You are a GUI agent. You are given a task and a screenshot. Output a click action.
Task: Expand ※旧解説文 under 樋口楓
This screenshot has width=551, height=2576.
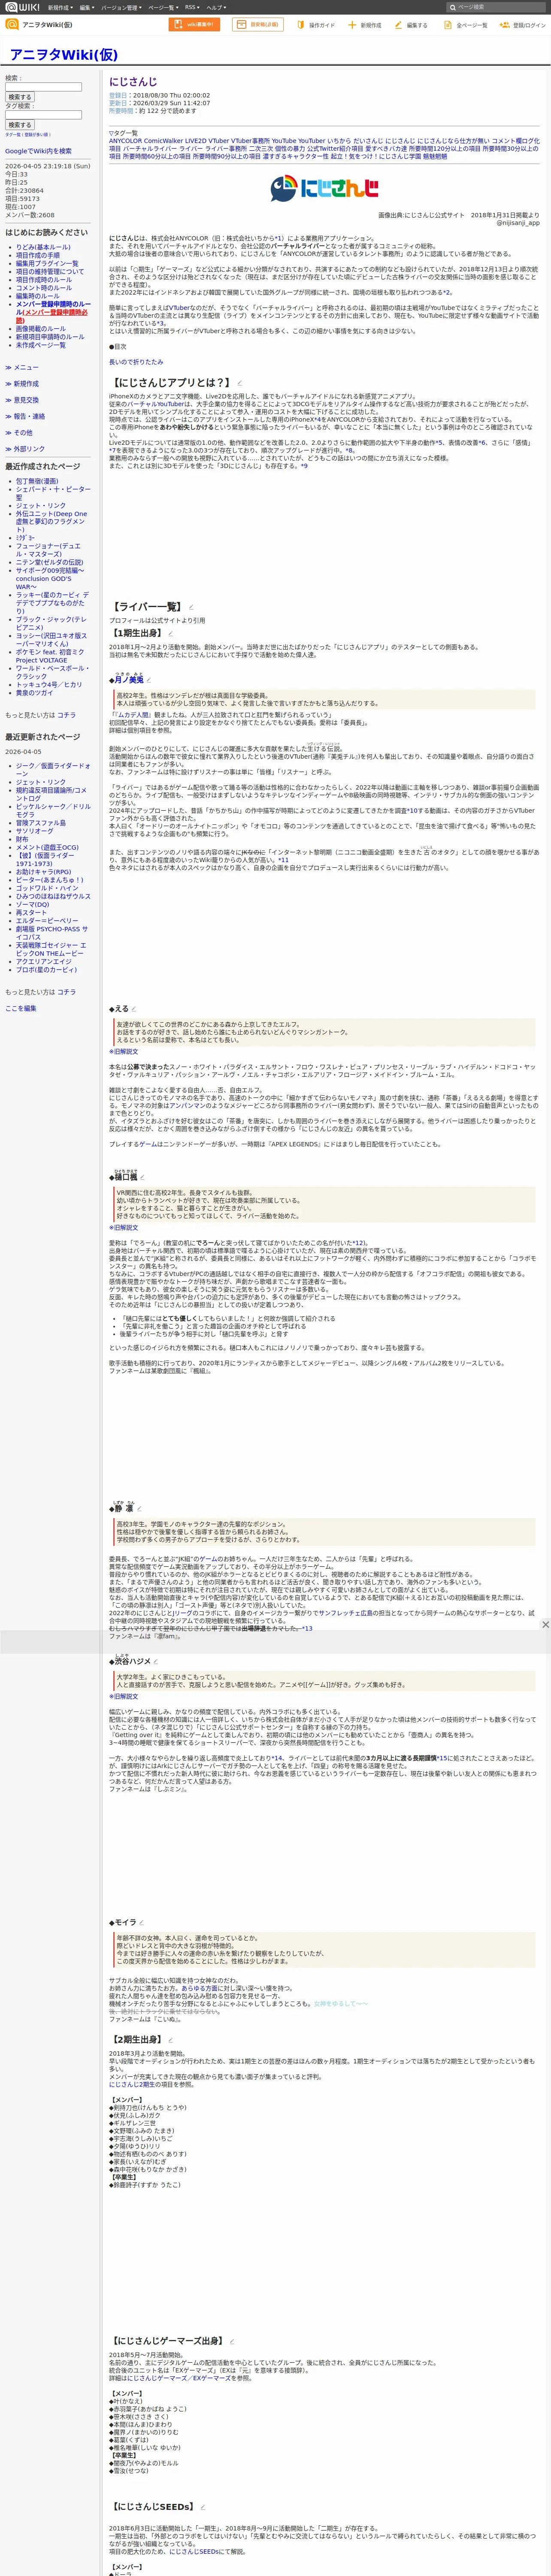(x=124, y=1227)
